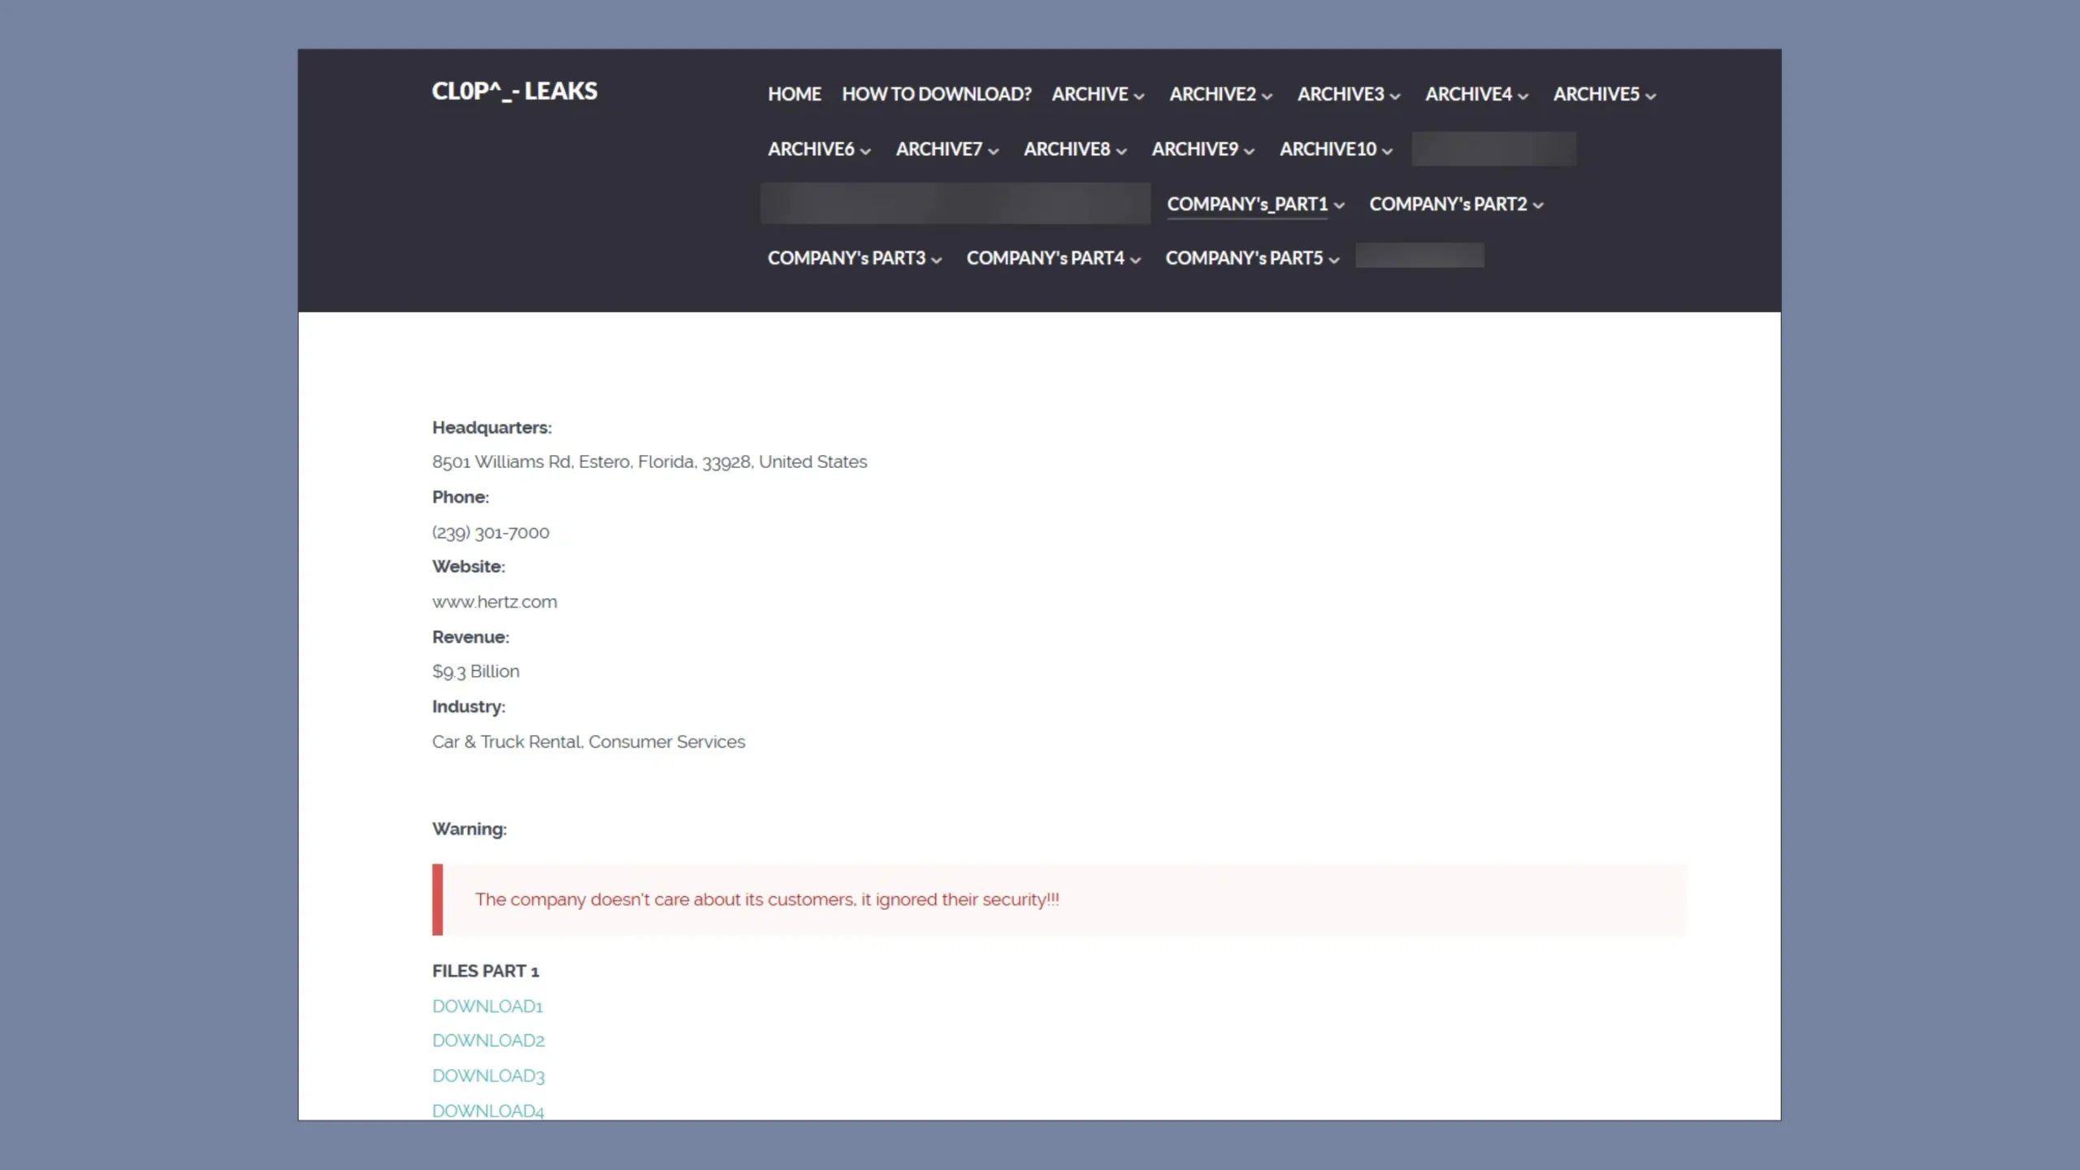The height and width of the screenshot is (1170, 2080).
Task: Expand the COMPANY's PART4 menu
Action: tap(1053, 258)
